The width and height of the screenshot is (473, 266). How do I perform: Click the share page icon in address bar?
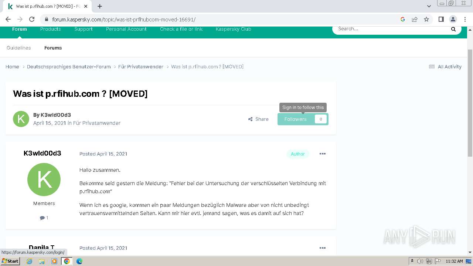pos(415,19)
